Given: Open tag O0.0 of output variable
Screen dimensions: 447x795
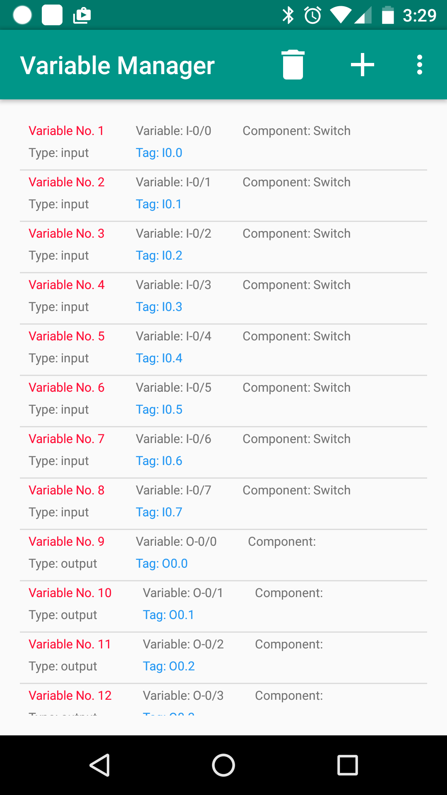Looking at the screenshot, I should (x=162, y=564).
